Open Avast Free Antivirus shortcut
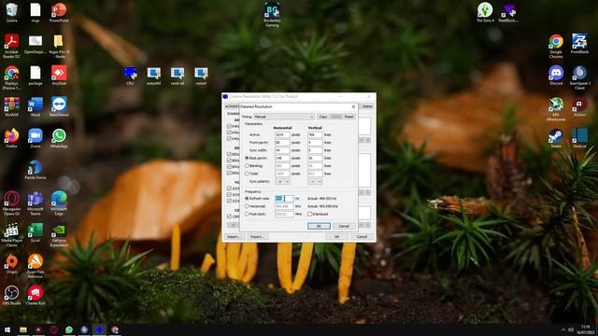Screen dimensions: 598x336 click(36, 266)
